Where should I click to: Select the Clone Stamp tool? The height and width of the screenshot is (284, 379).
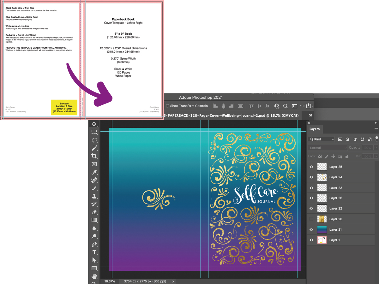click(94, 196)
